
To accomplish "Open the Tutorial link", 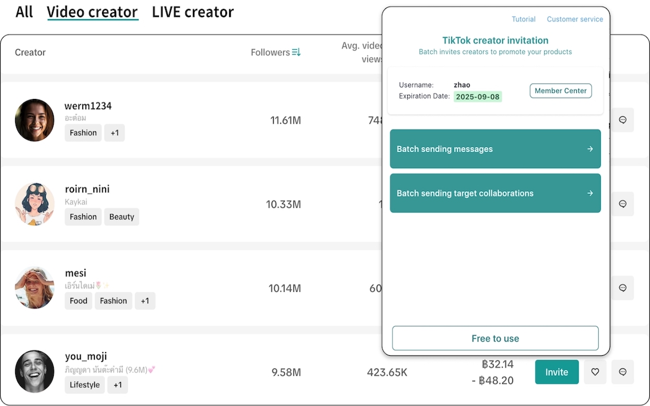I will tap(524, 19).
